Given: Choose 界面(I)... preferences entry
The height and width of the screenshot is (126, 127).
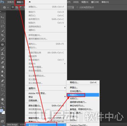Looking at the screenshot, I should (x=83, y=87).
